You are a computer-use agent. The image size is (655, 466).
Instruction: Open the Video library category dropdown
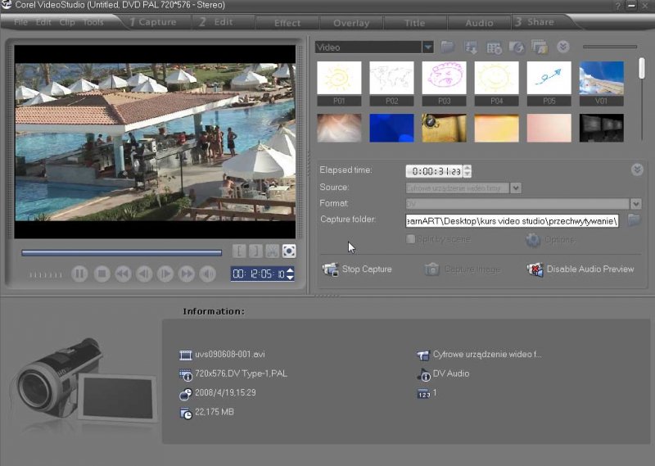pyautogui.click(x=427, y=48)
